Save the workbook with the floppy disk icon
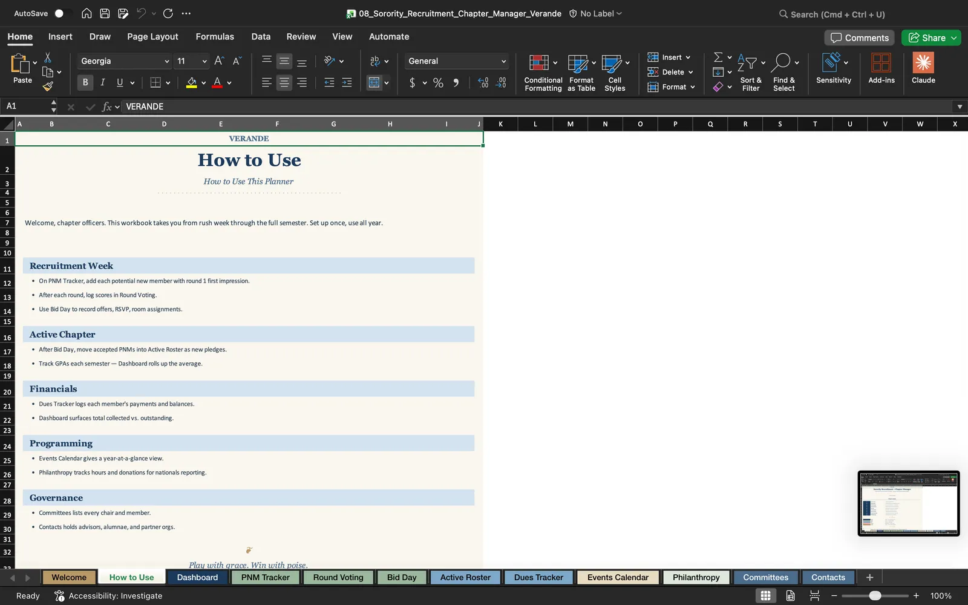The height and width of the screenshot is (605, 968). click(105, 13)
